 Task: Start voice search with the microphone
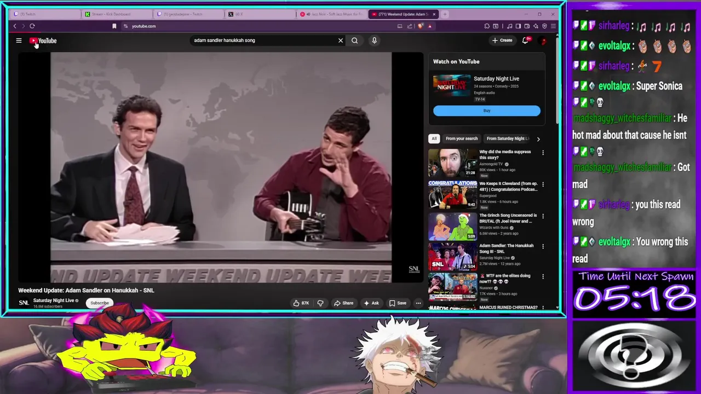click(375, 40)
